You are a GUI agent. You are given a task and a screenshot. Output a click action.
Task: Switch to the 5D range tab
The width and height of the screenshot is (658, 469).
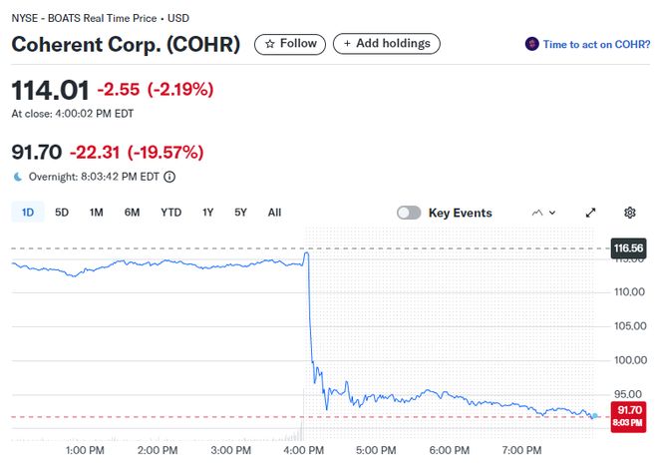click(x=62, y=213)
